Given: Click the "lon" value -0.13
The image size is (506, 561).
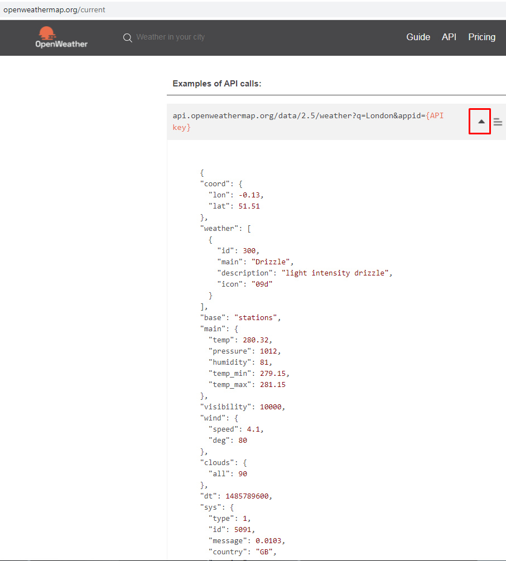Looking at the screenshot, I should [x=249, y=195].
